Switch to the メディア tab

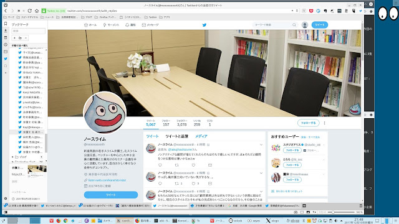point(201,136)
